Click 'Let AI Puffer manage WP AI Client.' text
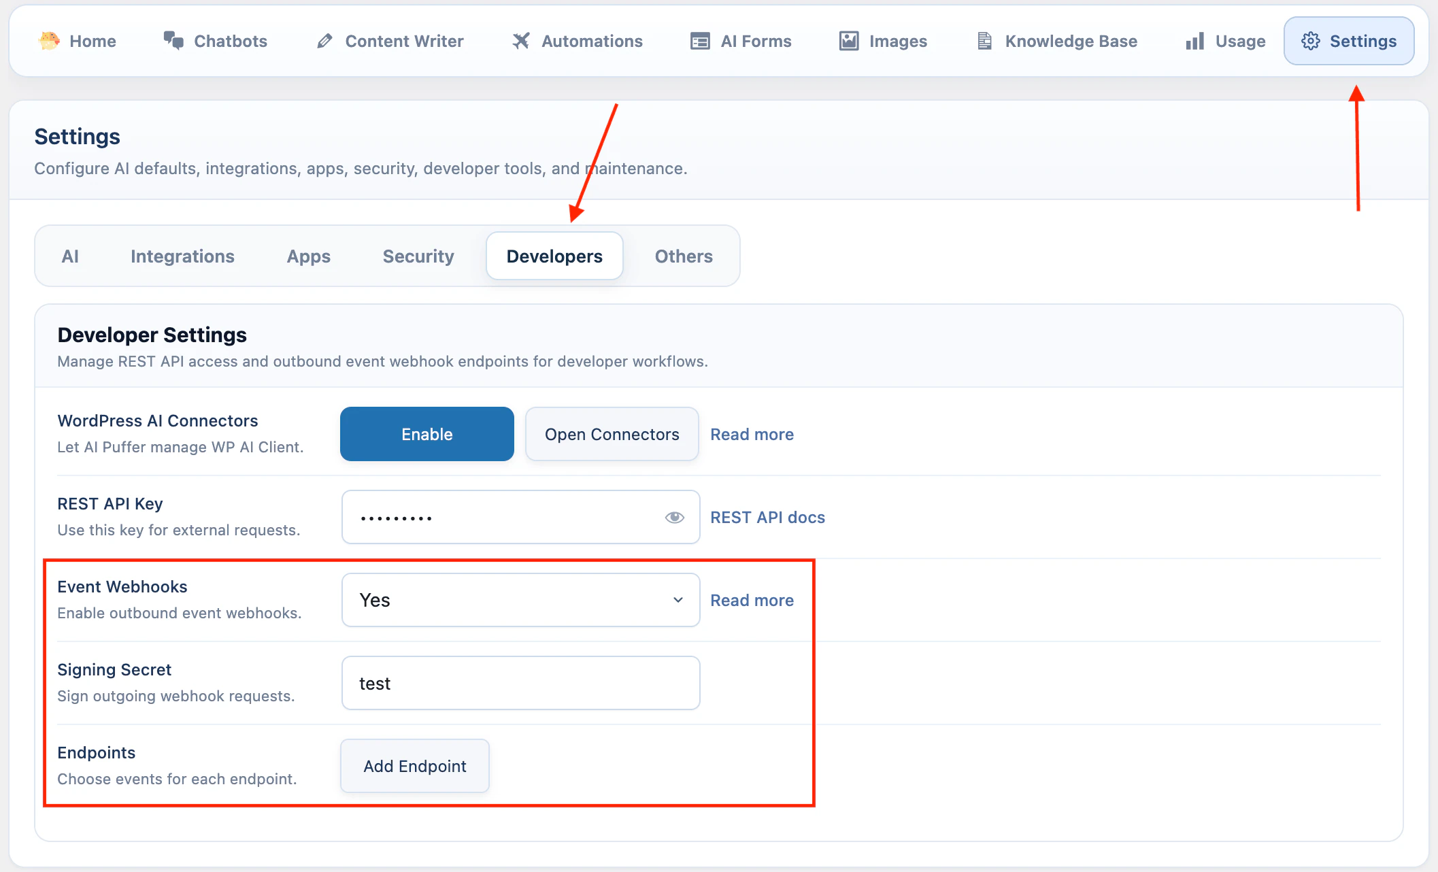The image size is (1438, 872). tap(180, 447)
